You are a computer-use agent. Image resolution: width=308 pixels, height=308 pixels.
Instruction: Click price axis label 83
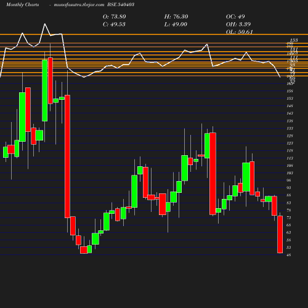(x=289, y=203)
